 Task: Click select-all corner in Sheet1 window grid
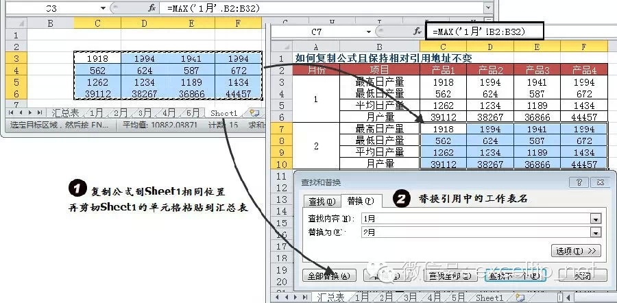point(17,23)
